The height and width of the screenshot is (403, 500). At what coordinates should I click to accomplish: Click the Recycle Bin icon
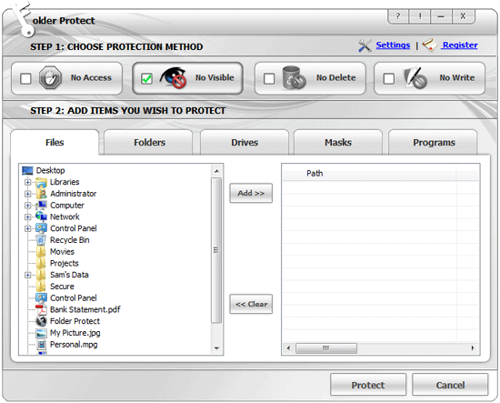point(41,240)
